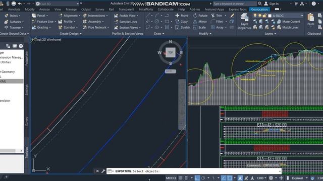Viewport: 323px width, 181px height.
Task: Open Layer Properties manager
Action: tap(244, 21)
